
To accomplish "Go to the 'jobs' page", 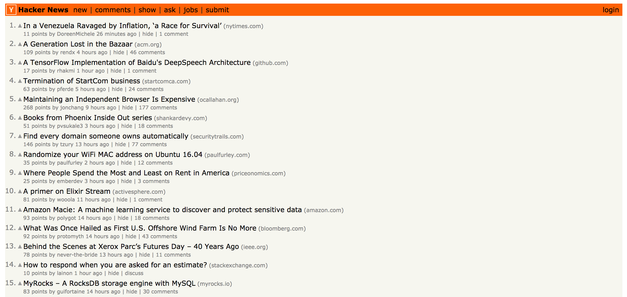I will click(x=191, y=10).
